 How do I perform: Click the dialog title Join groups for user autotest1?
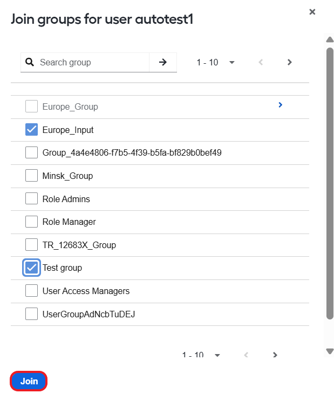102,19
